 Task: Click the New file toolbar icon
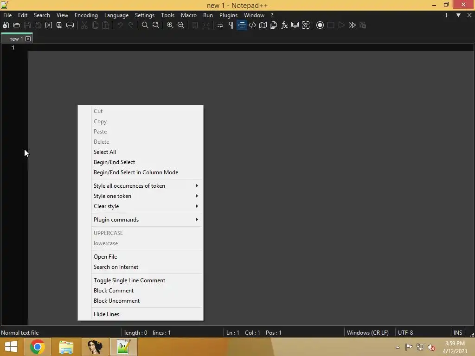[x=6, y=25]
